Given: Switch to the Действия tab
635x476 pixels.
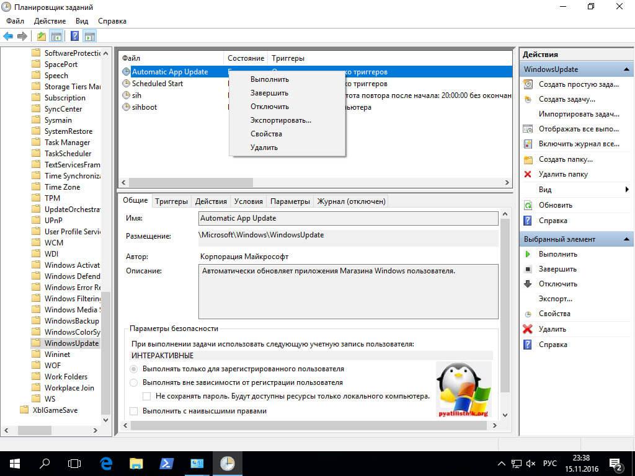Looking at the screenshot, I should coord(211,201).
